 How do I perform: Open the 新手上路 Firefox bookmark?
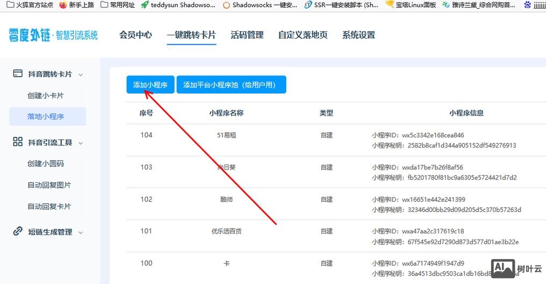pos(77,4)
